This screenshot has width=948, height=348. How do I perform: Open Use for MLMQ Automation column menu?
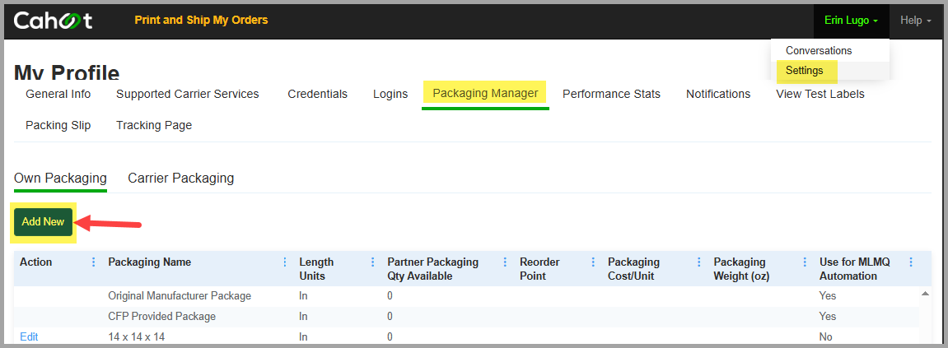(x=911, y=262)
